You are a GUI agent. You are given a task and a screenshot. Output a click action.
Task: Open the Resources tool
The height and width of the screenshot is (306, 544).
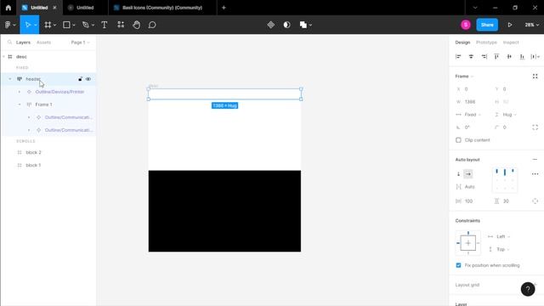[x=121, y=25]
